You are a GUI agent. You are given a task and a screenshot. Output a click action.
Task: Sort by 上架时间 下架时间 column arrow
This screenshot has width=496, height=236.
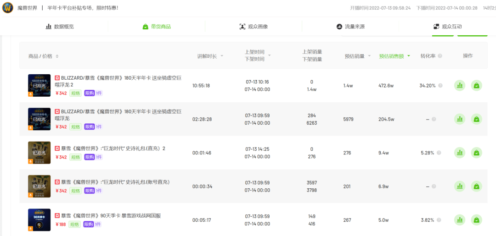pos(270,55)
